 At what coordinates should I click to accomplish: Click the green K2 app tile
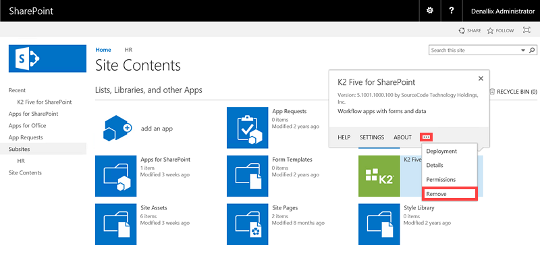click(379, 176)
